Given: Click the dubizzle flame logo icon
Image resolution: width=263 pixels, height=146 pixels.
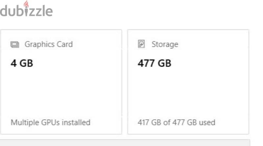Looking at the screenshot, I should [x=26, y=4].
